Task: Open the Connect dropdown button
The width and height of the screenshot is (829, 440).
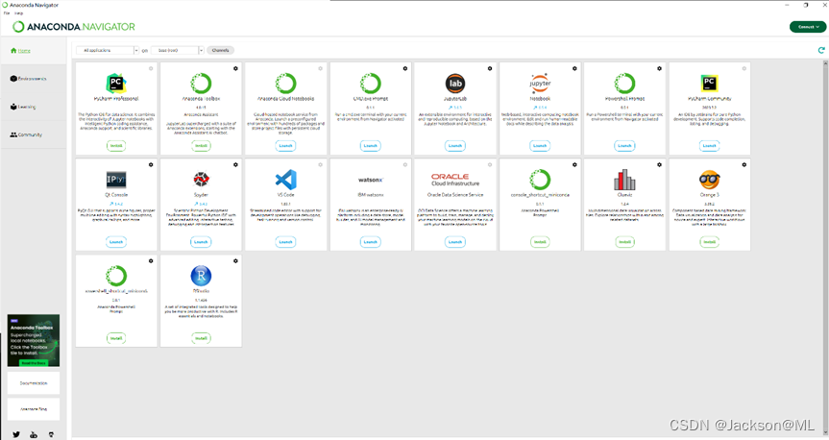Action: tap(807, 27)
